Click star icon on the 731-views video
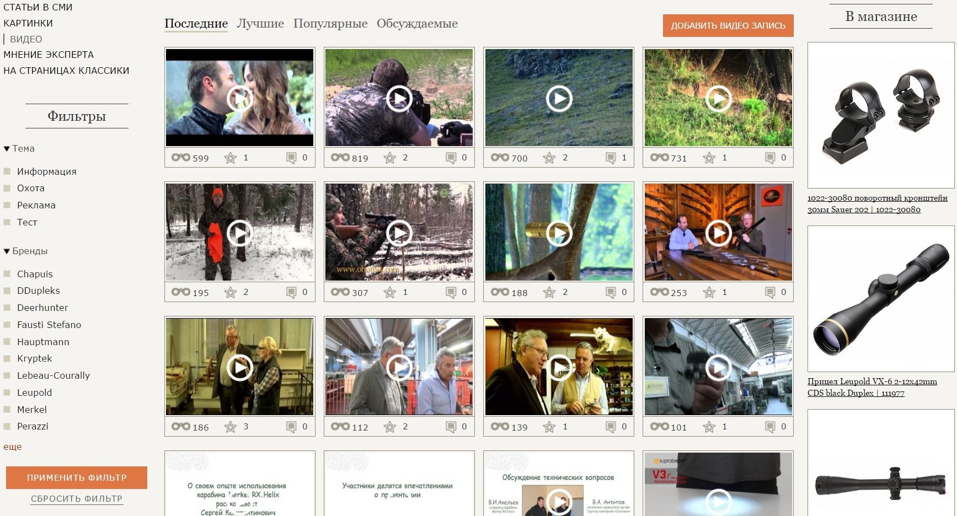This screenshot has height=516, width=957. pyautogui.click(x=709, y=158)
